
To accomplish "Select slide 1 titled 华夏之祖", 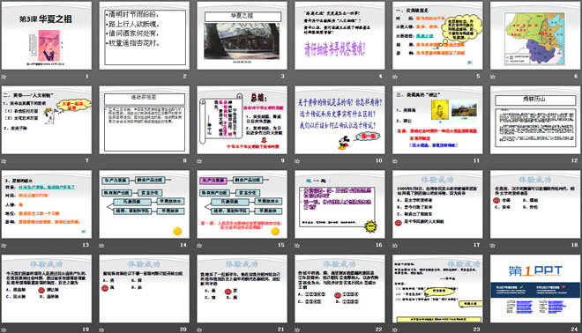I will 47,35.
